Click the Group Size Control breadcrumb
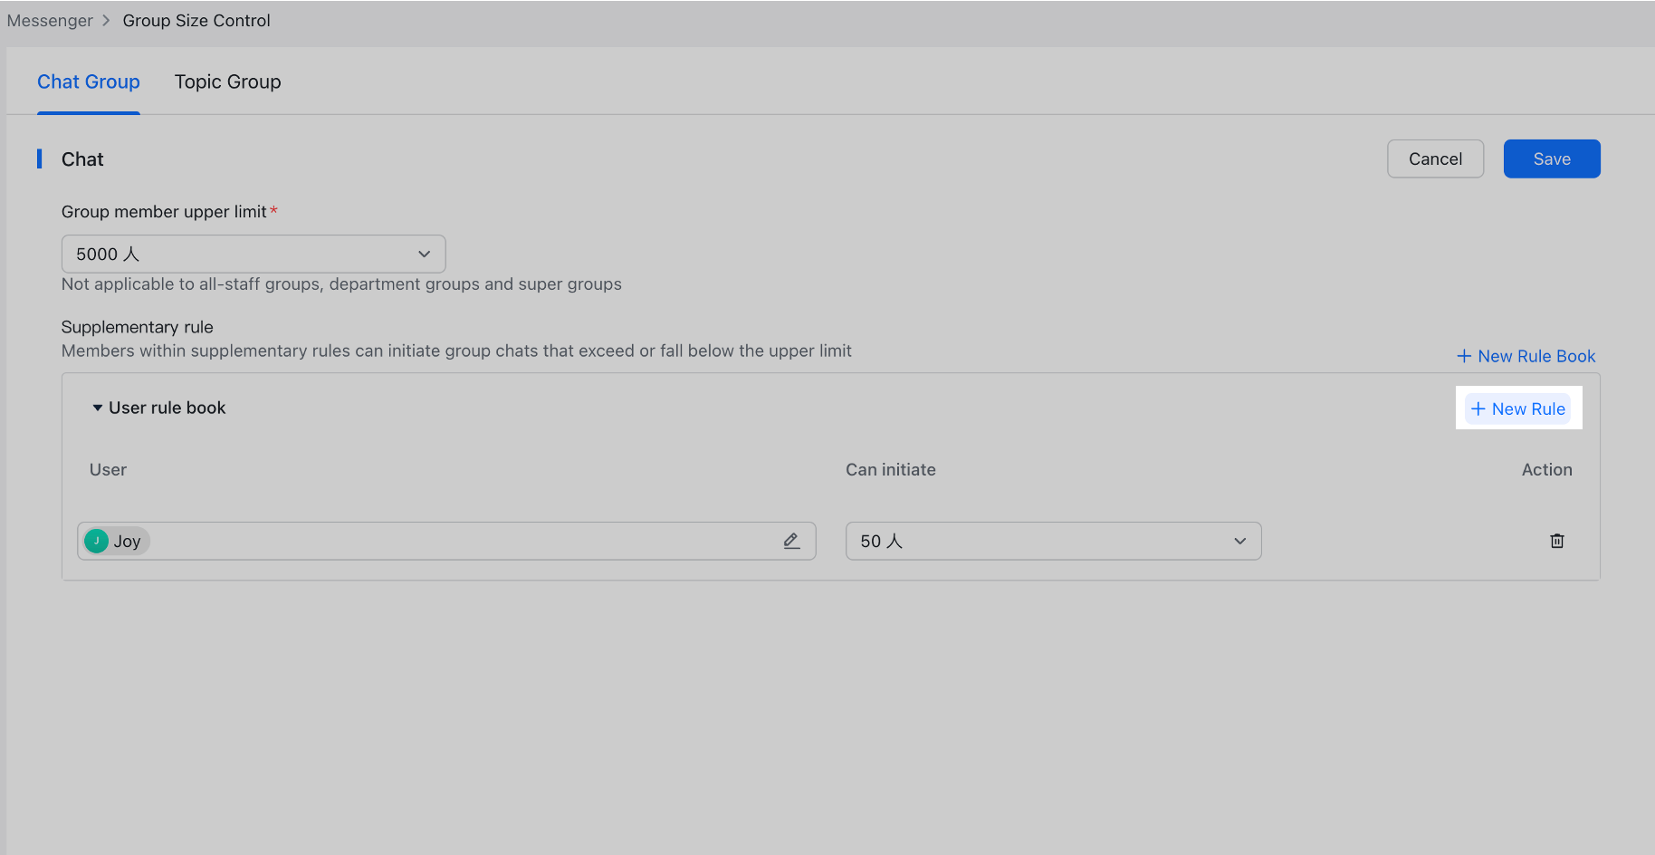 196,20
